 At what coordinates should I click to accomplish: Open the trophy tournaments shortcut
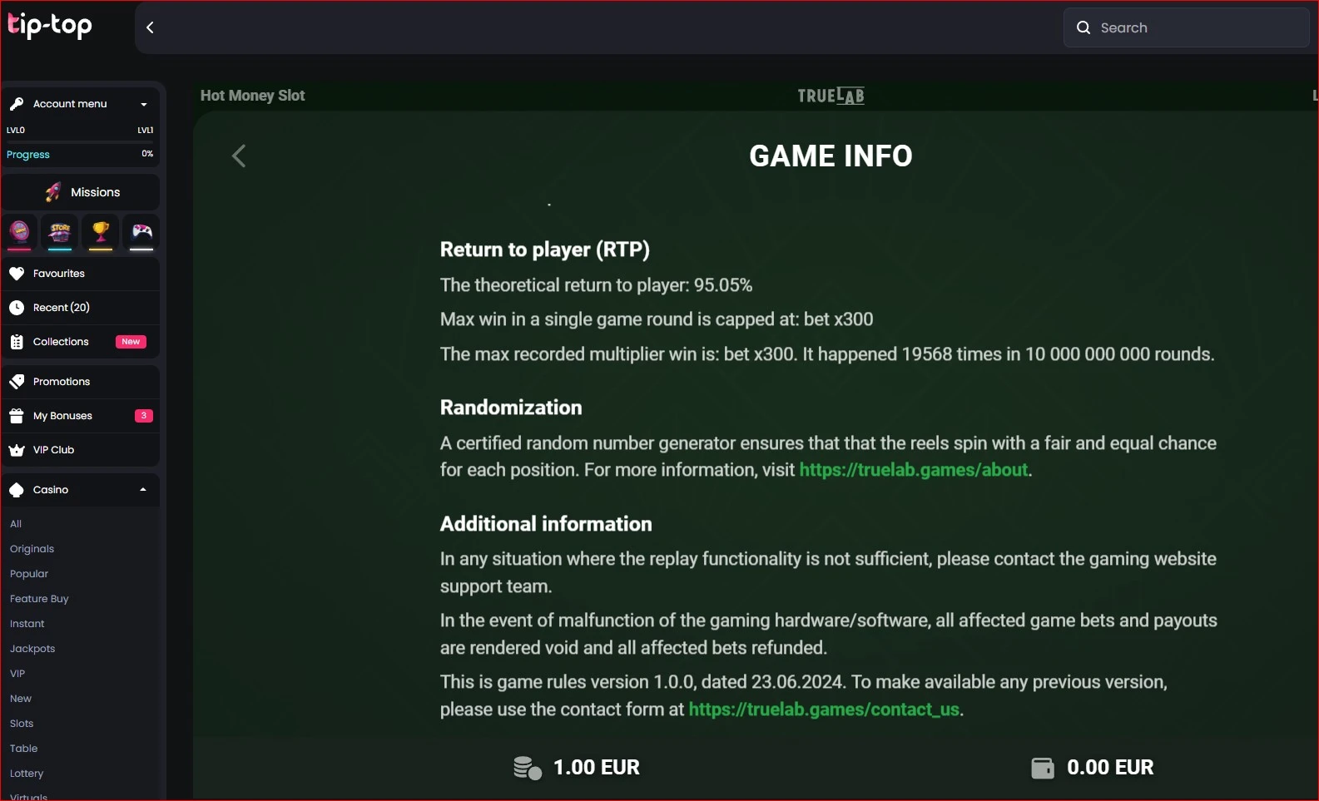click(101, 233)
